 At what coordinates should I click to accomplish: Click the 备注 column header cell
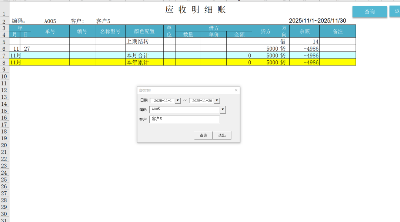click(x=337, y=31)
